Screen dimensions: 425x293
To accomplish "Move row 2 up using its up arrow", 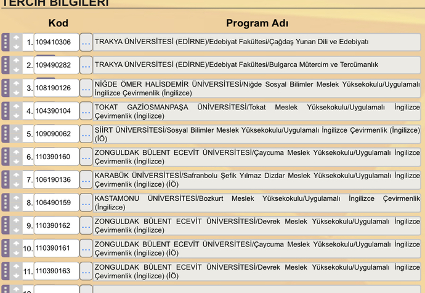I will point(16,61).
